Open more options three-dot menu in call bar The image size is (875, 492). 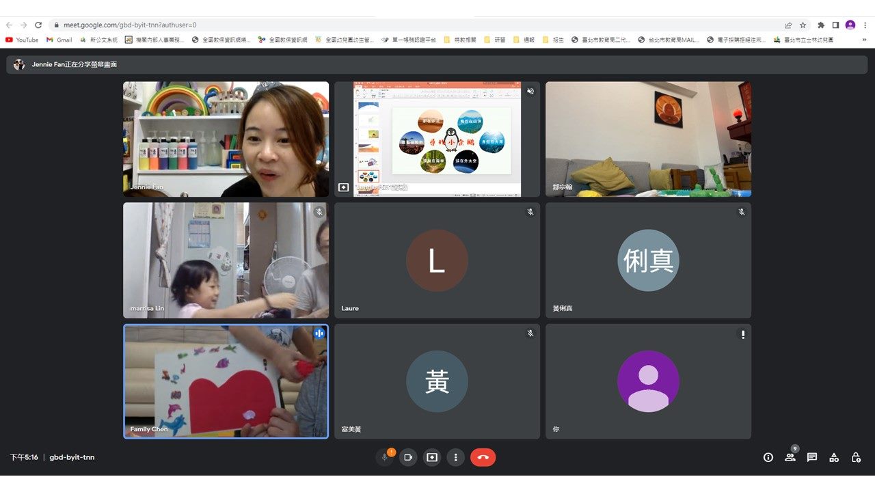[x=455, y=457]
